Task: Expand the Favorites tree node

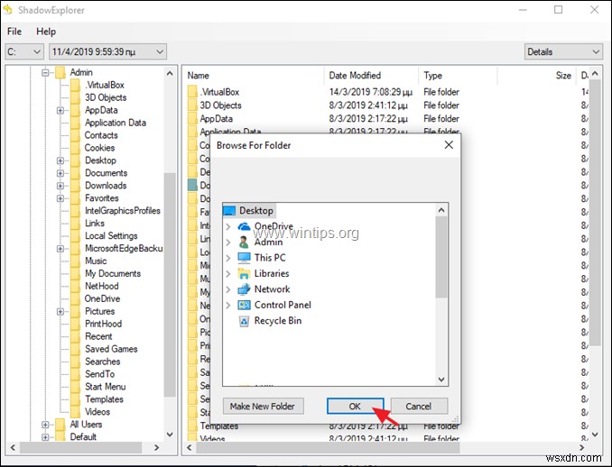Action: pyautogui.click(x=60, y=198)
